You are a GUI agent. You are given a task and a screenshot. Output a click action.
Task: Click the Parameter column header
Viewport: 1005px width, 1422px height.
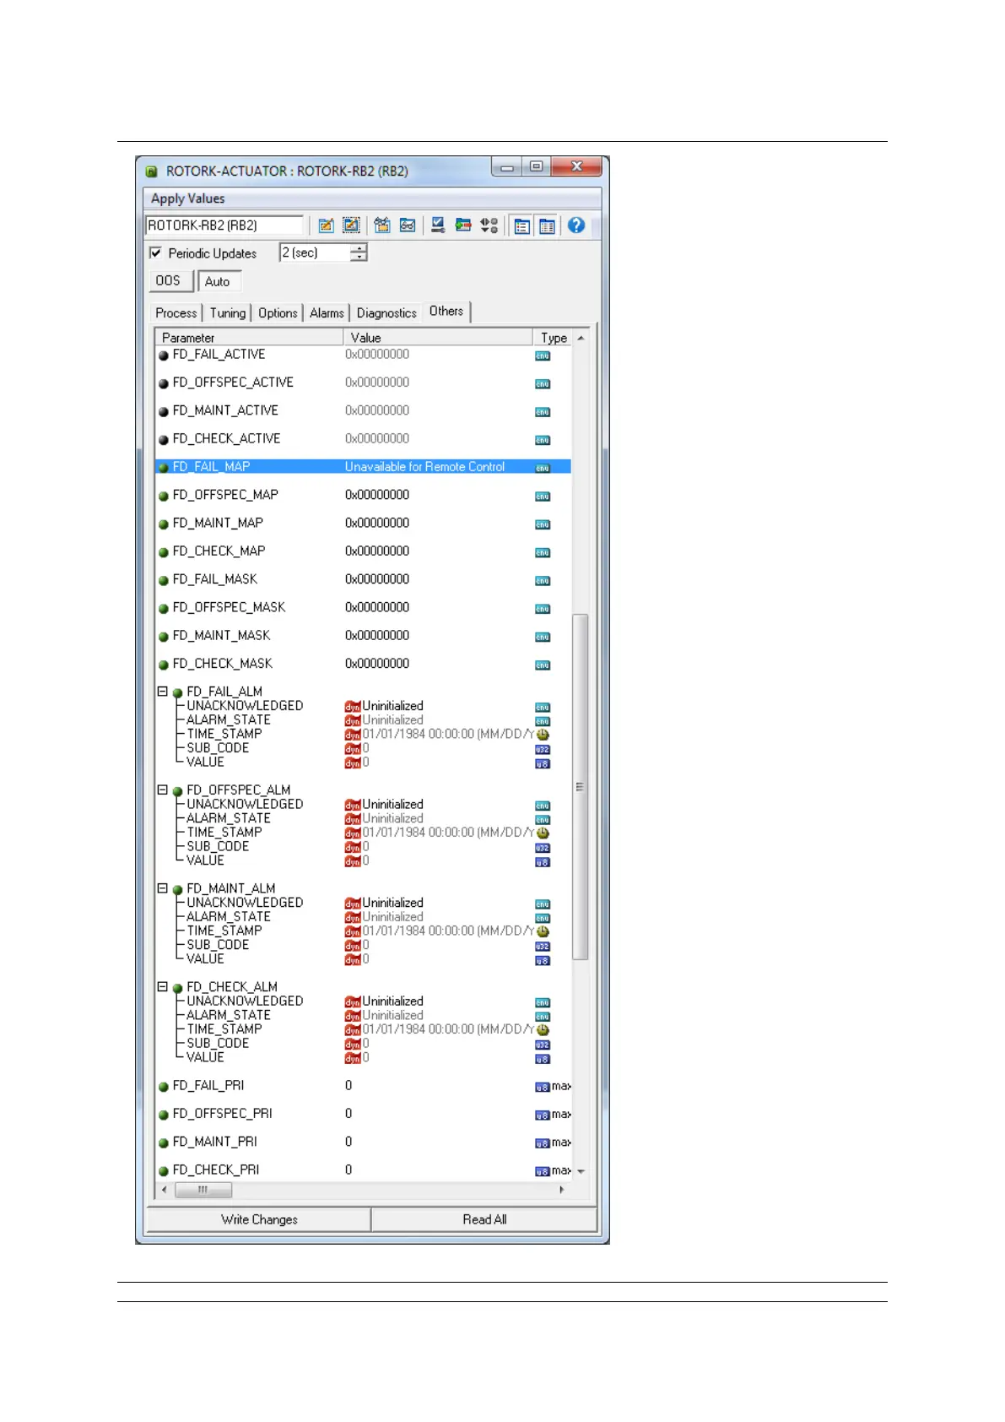(250, 338)
